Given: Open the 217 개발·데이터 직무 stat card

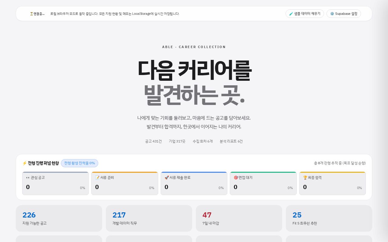Looking at the screenshot, I should tap(149, 218).
